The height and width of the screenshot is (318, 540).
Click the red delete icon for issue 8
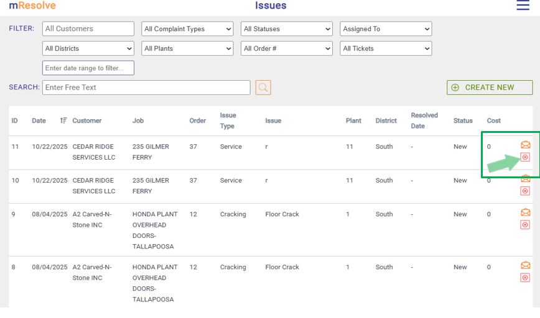(525, 277)
